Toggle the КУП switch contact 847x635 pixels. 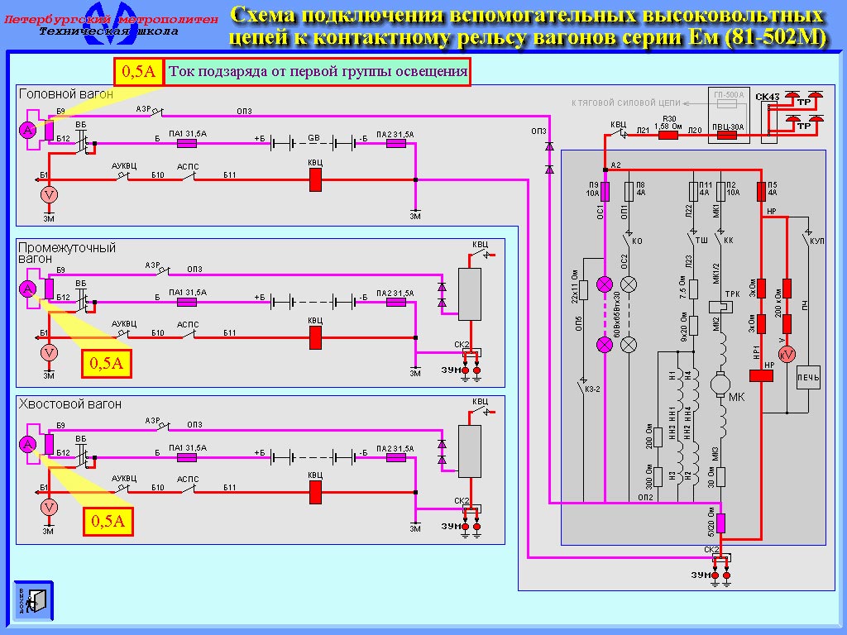coord(808,241)
